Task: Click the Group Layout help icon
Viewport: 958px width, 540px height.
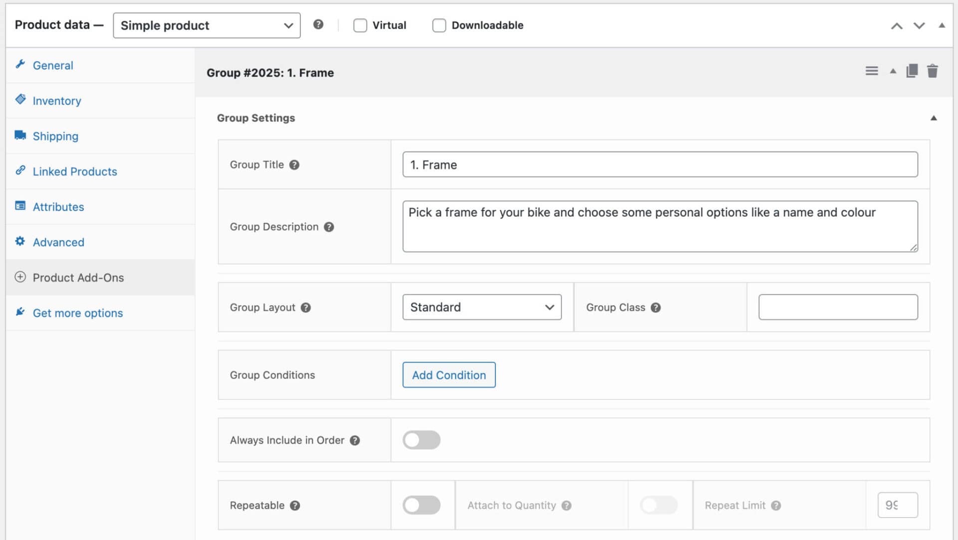Action: (x=306, y=308)
